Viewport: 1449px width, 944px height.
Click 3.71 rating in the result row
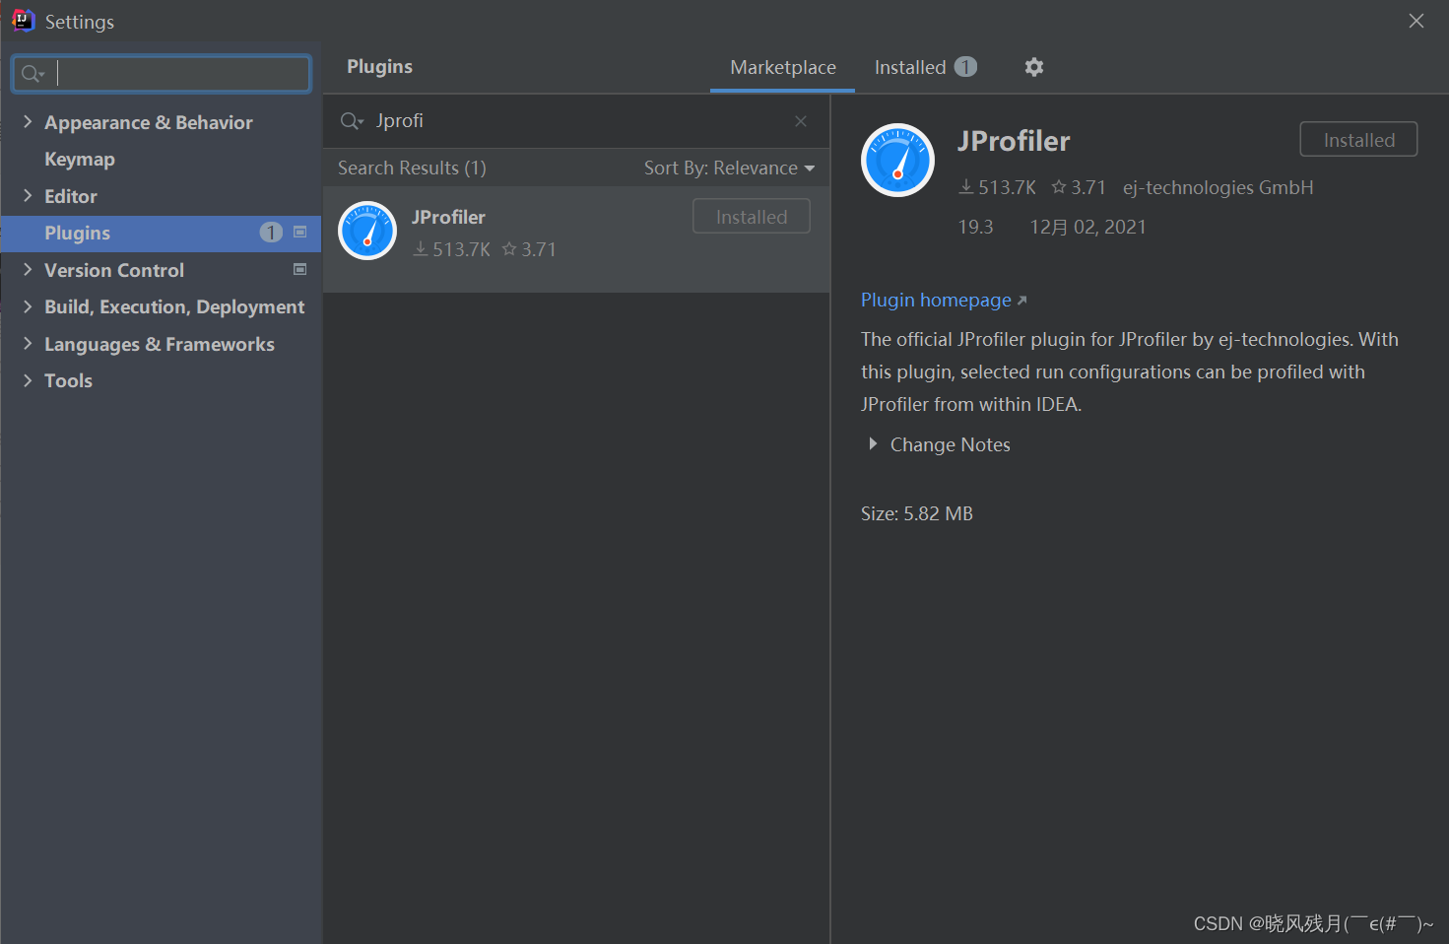pyautogui.click(x=529, y=249)
